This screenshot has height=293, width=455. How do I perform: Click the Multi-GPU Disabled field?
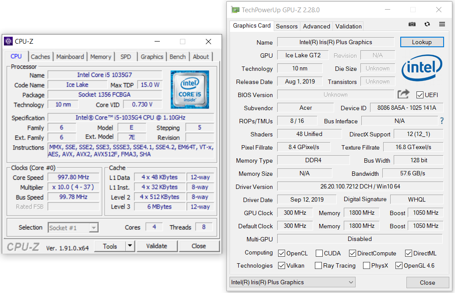pos(360,239)
